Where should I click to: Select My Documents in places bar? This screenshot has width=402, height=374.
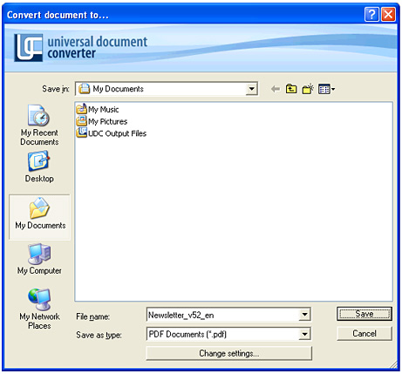click(x=40, y=217)
